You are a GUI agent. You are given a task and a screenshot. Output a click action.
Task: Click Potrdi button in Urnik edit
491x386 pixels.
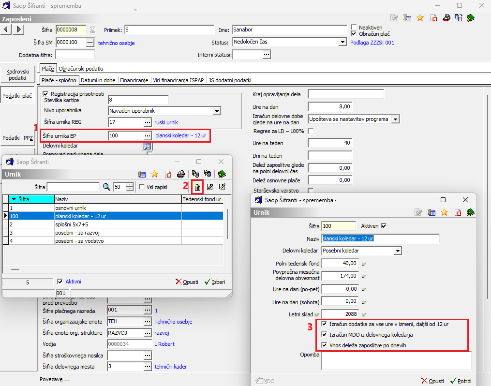click(461, 381)
